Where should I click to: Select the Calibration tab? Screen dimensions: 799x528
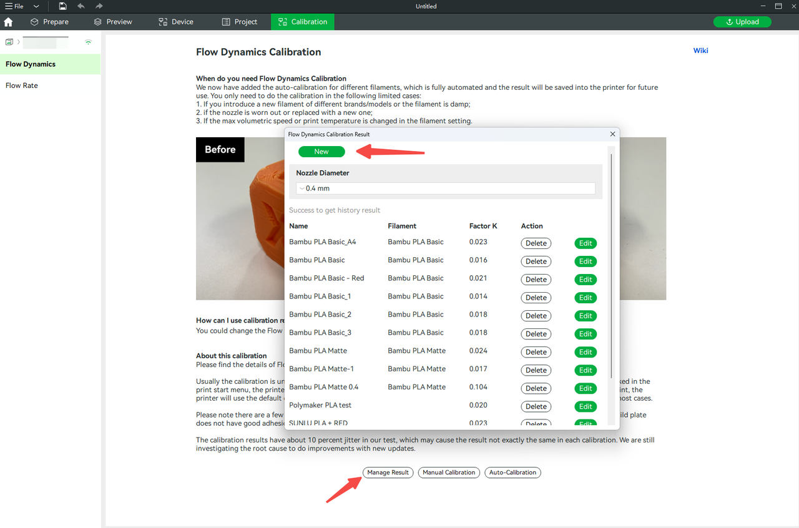[303, 22]
